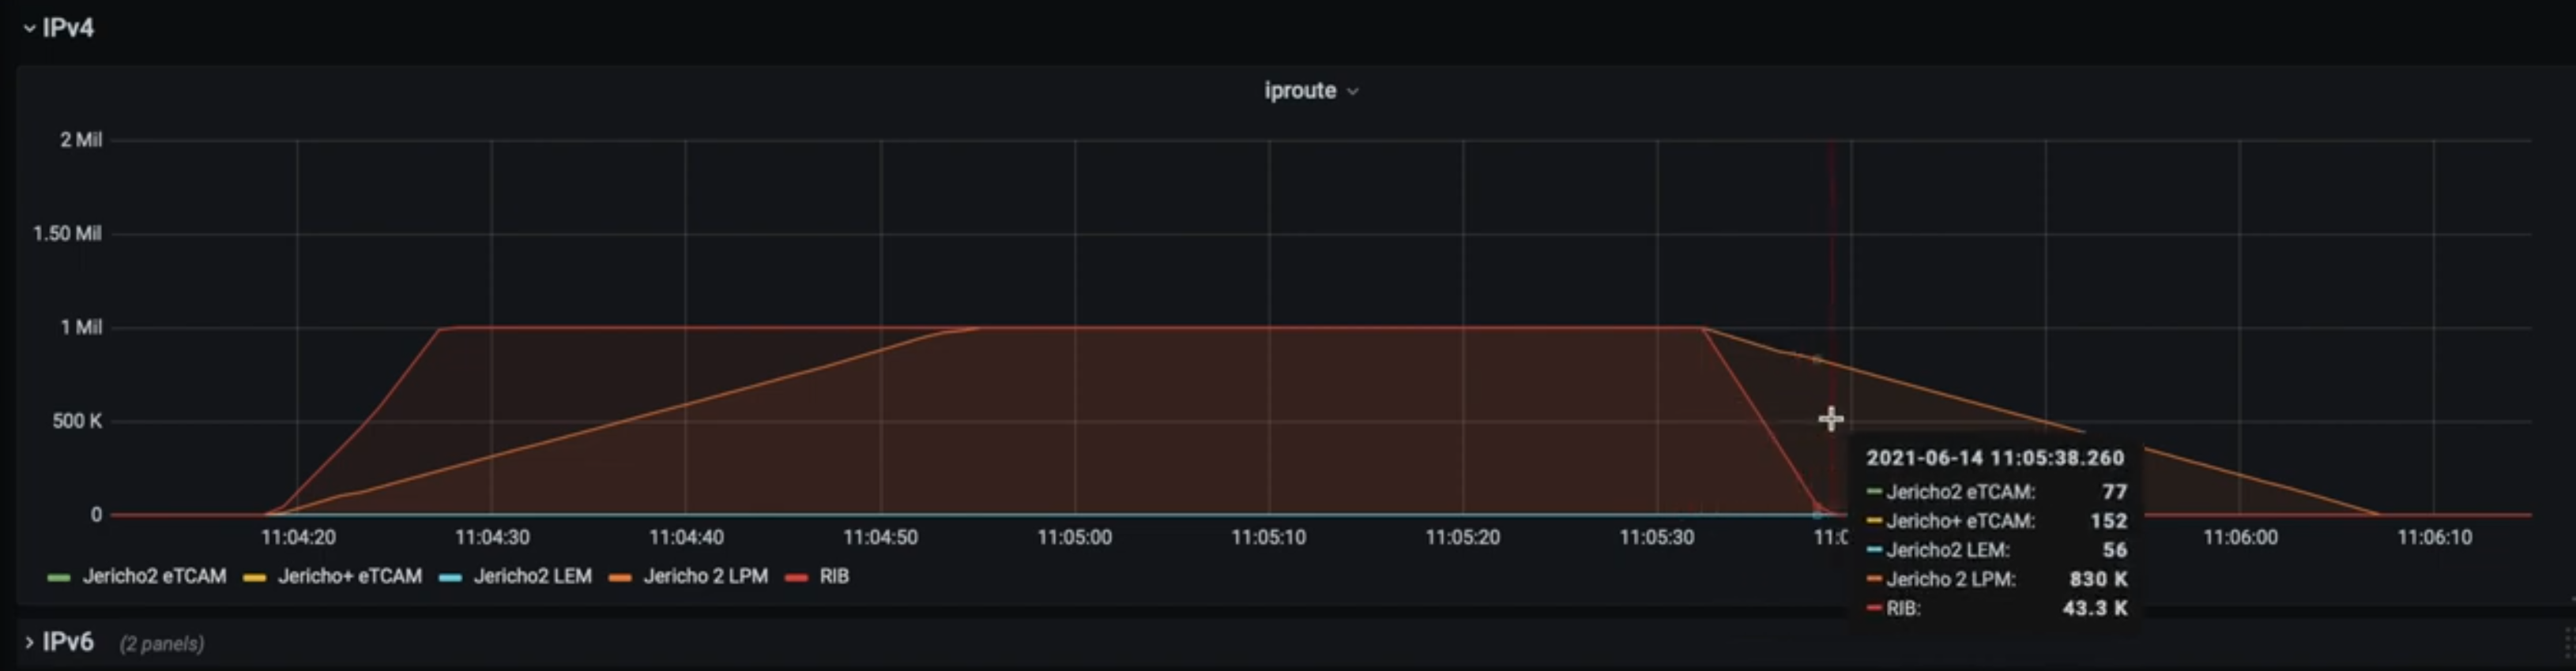Image resolution: width=2576 pixels, height=671 pixels.
Task: Expand the IPv6 row chevron
Action: tap(29, 642)
